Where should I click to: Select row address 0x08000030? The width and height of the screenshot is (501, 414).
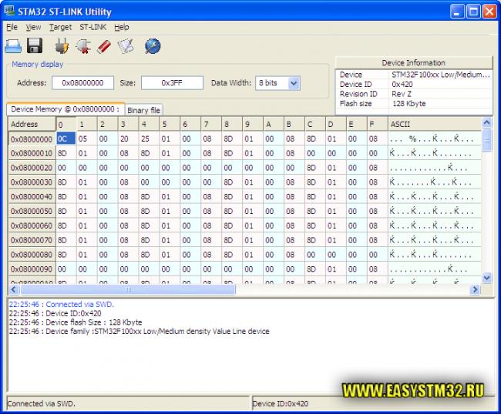(32, 182)
